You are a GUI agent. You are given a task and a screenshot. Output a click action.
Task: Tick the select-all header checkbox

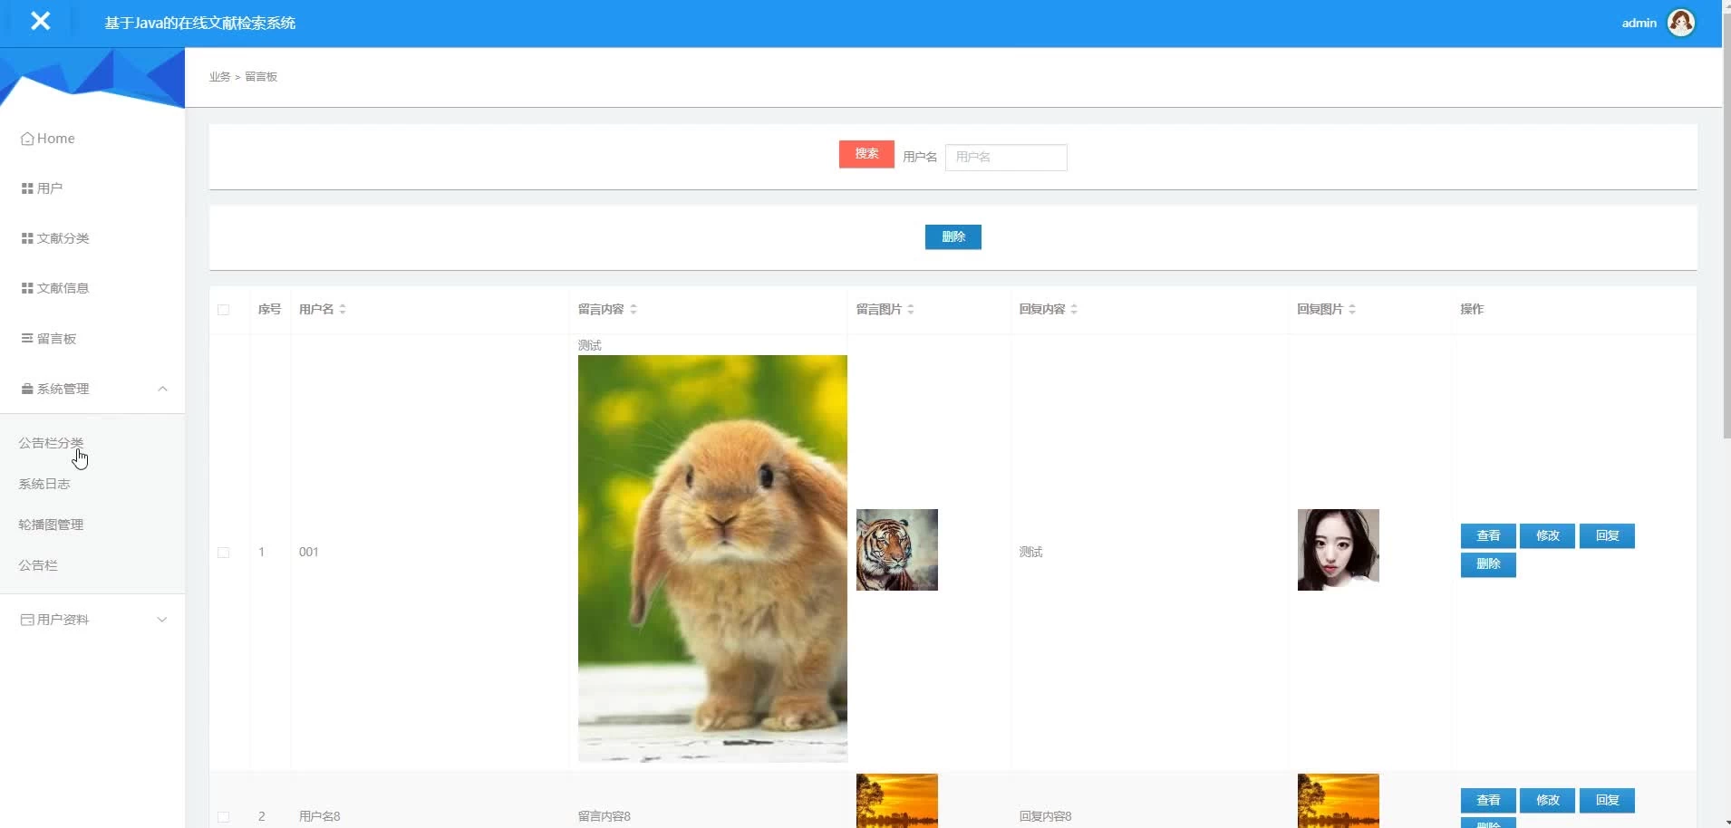(224, 310)
